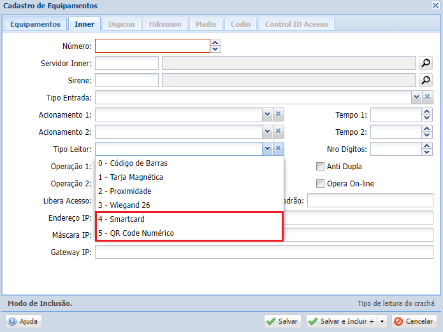Image resolution: width=443 pixels, height=332 pixels.
Task: Search Servidor Inner with magnifier icon
Action: [x=426, y=63]
